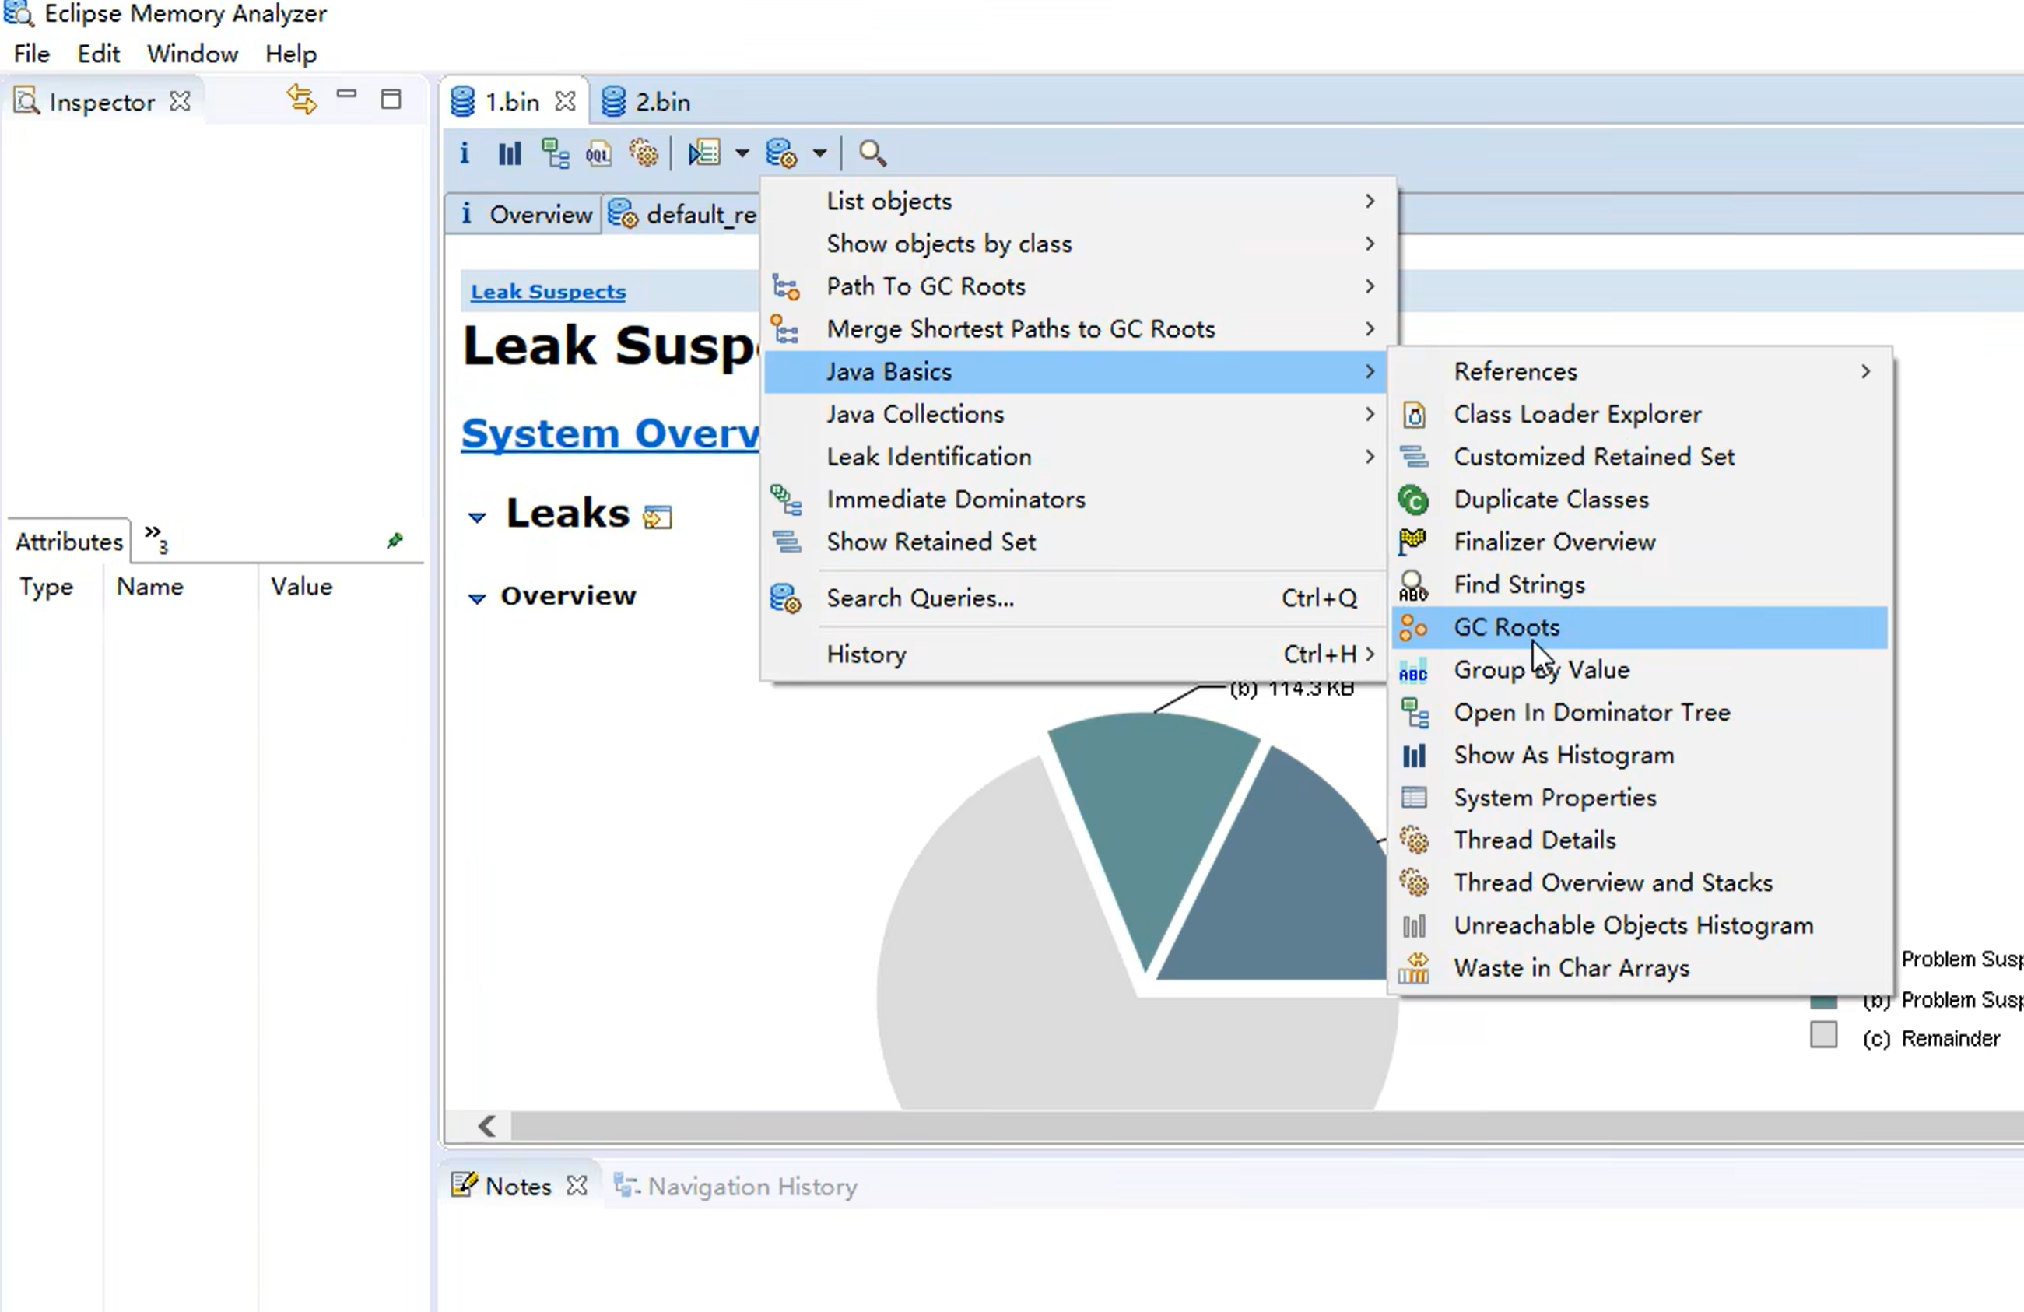Collapse the Leaks section triangle
Image resolution: width=2024 pixels, height=1312 pixels.
[477, 517]
